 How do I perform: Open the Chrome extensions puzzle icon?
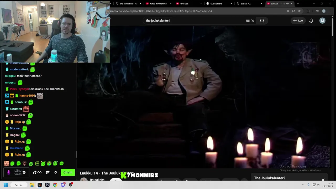[308, 11]
